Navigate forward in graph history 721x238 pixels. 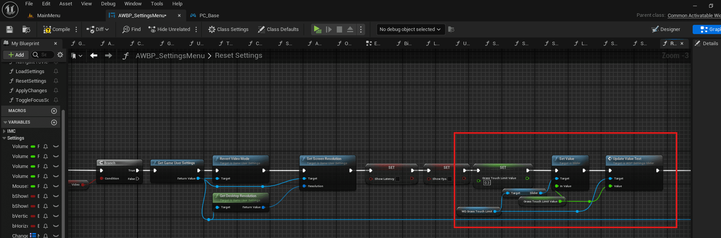point(108,55)
